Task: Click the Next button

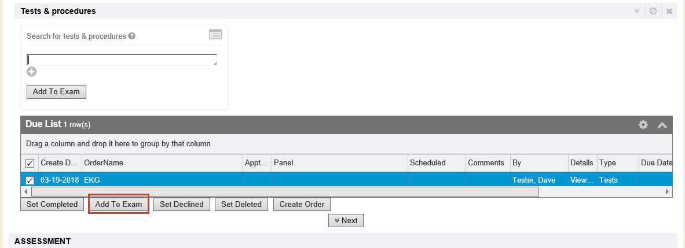Action: tap(346, 220)
